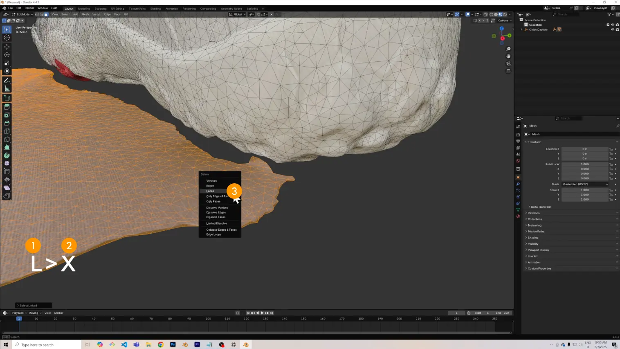Hide ObjectCapture using its eye icon
The height and width of the screenshot is (349, 620).
pos(612,29)
